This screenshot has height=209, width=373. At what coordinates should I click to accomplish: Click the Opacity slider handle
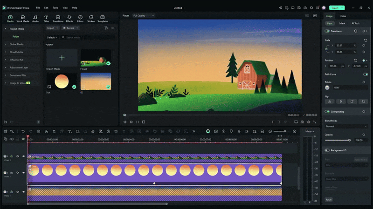tap(349, 140)
